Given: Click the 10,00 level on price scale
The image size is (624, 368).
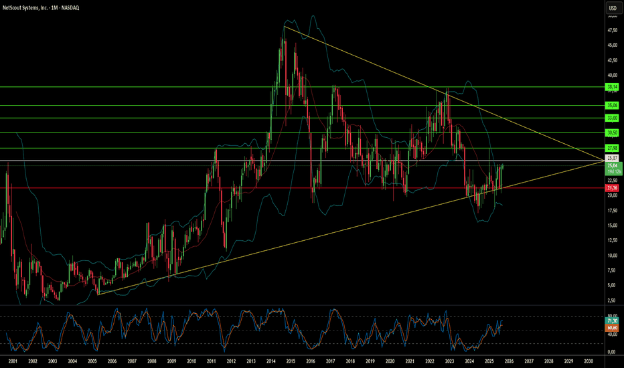Looking at the screenshot, I should point(613,256).
